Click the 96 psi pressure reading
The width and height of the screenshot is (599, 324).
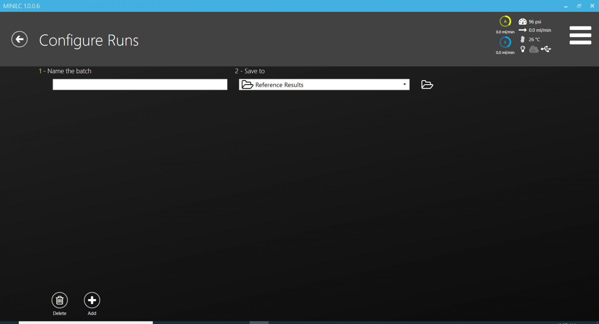[x=535, y=22]
